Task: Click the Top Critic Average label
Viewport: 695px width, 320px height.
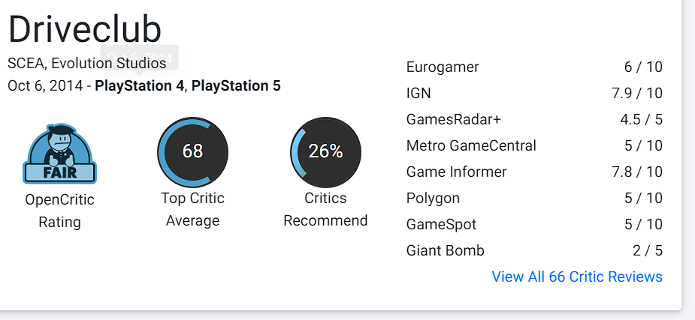Action: (192, 209)
